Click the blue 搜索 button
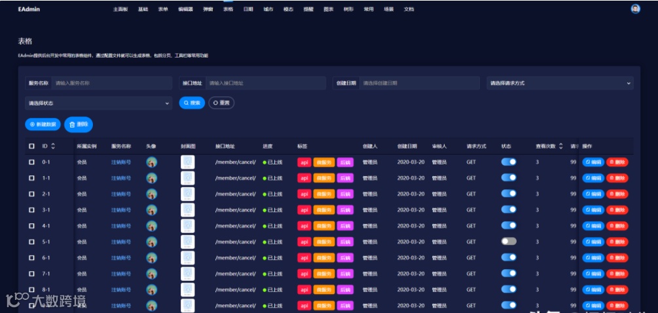 [x=192, y=103]
